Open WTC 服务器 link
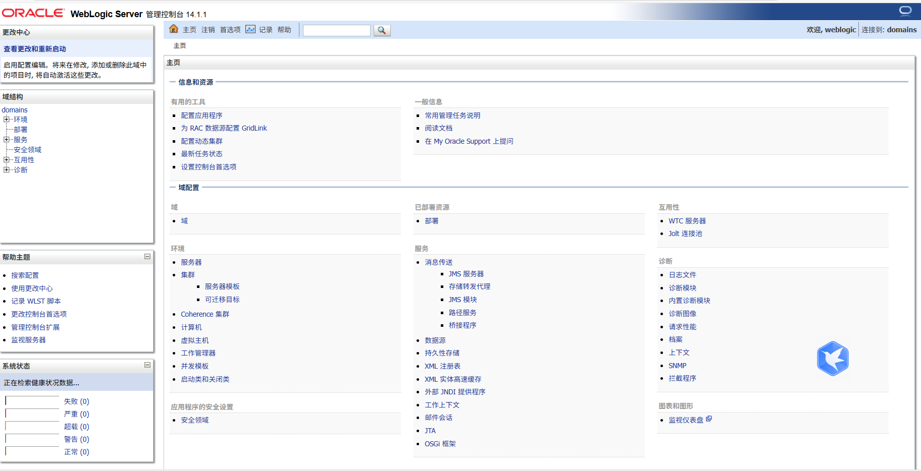 pyautogui.click(x=688, y=221)
